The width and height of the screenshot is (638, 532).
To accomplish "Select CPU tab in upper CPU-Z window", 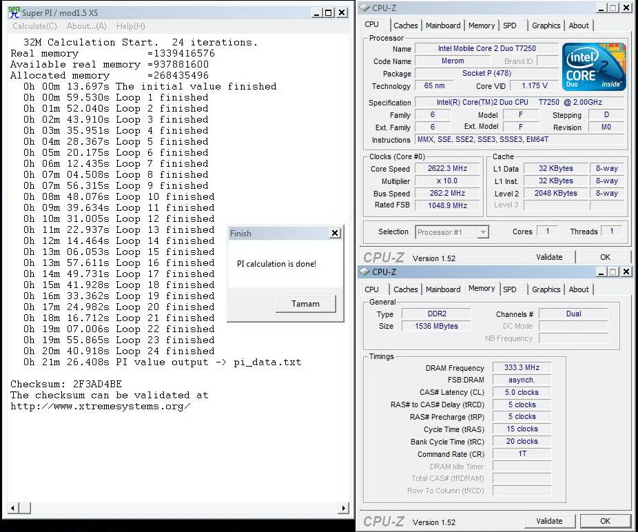I will coord(372,24).
